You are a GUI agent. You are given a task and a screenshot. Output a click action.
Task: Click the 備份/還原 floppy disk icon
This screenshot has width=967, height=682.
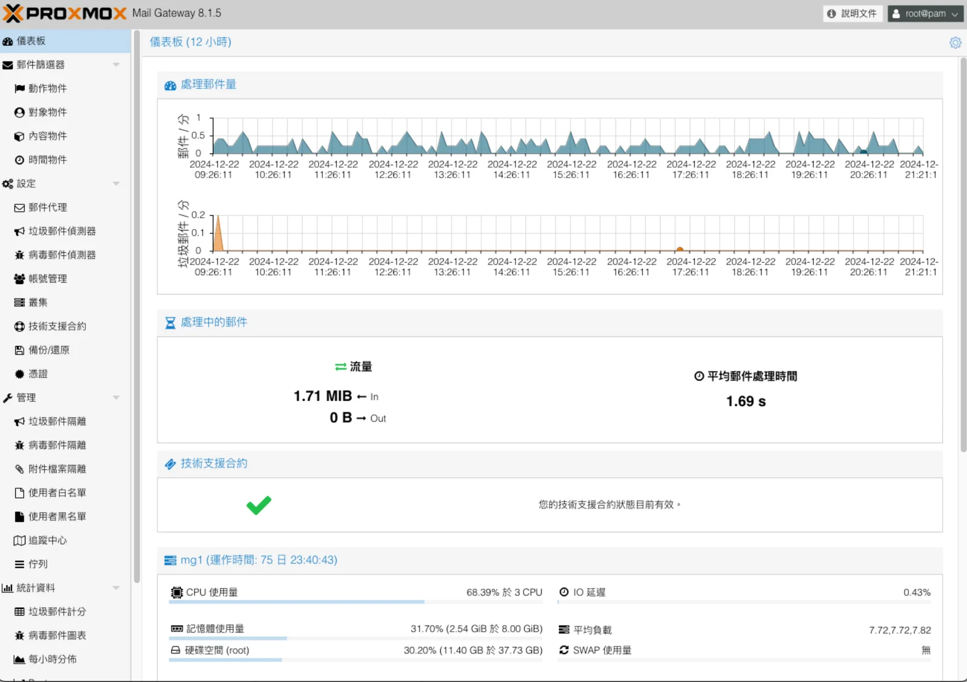coord(19,350)
